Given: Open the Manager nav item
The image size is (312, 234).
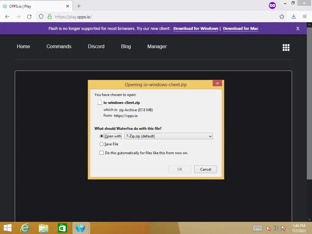Looking at the screenshot, I should [157, 46].
